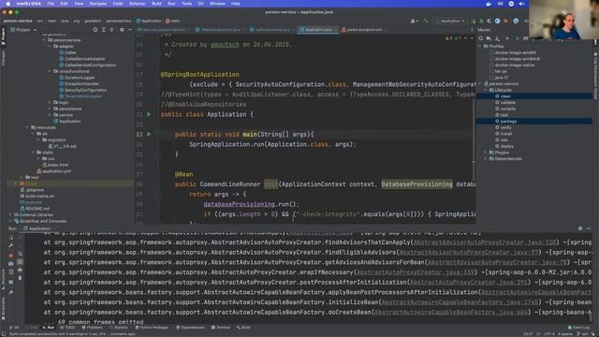The image size is (599, 337).
Task: Click the run gutter arrow beside class Application
Action: [x=149, y=114]
